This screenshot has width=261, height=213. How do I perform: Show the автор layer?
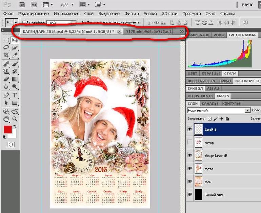coord(189,143)
